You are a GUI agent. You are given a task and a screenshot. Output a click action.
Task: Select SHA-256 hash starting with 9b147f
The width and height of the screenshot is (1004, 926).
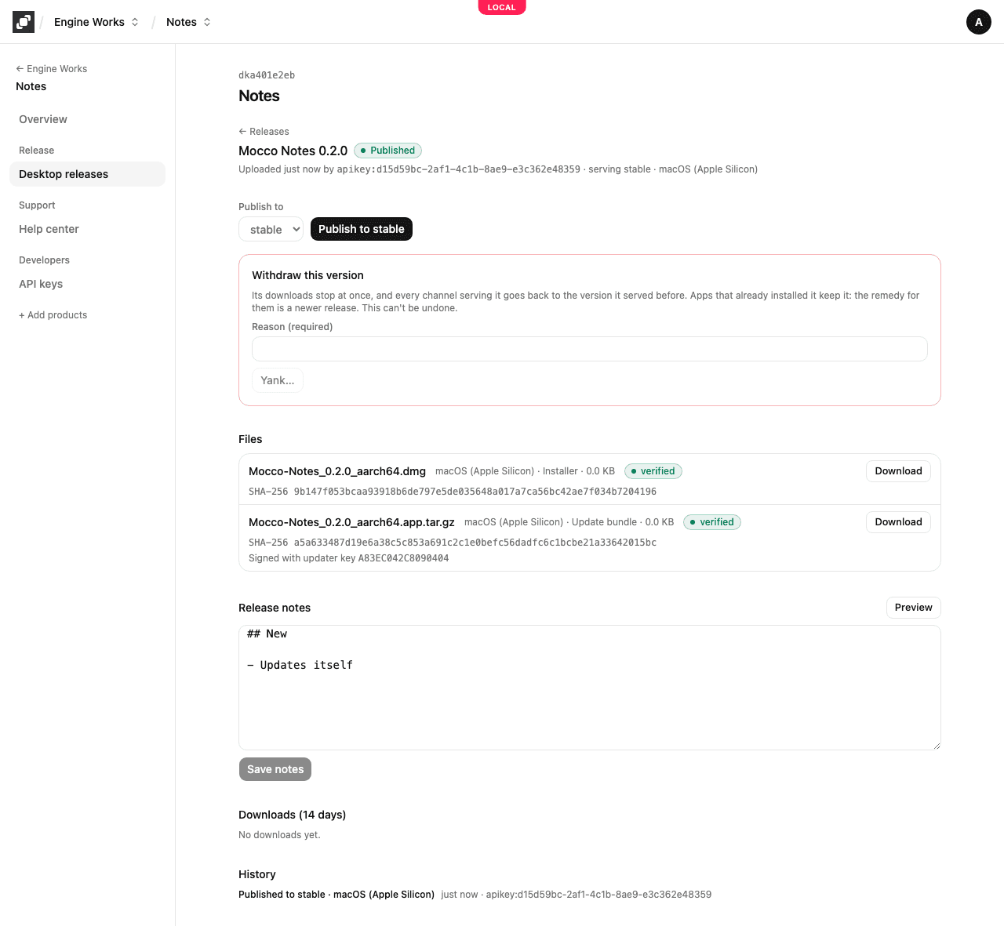coord(475,492)
